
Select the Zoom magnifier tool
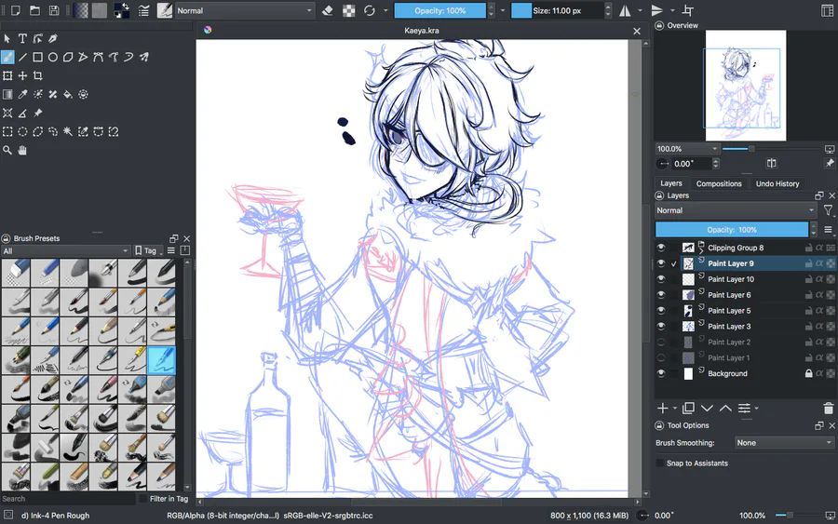tap(7, 150)
